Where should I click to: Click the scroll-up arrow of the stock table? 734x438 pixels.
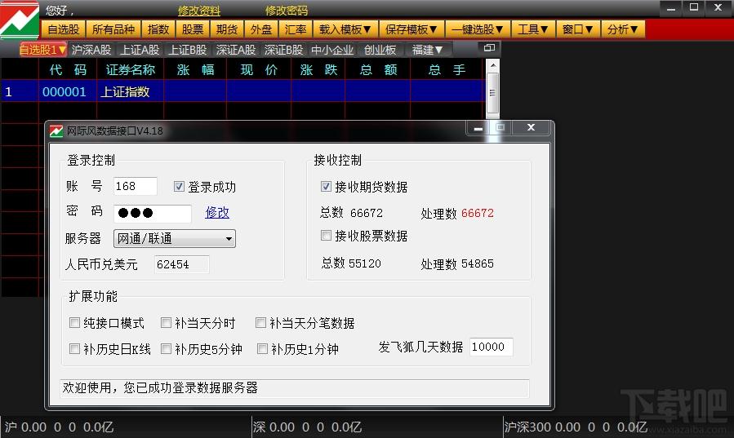click(492, 66)
